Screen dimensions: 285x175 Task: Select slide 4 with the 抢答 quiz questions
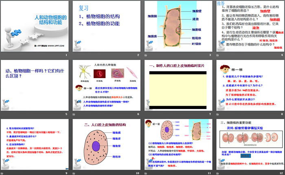point(250,26)
